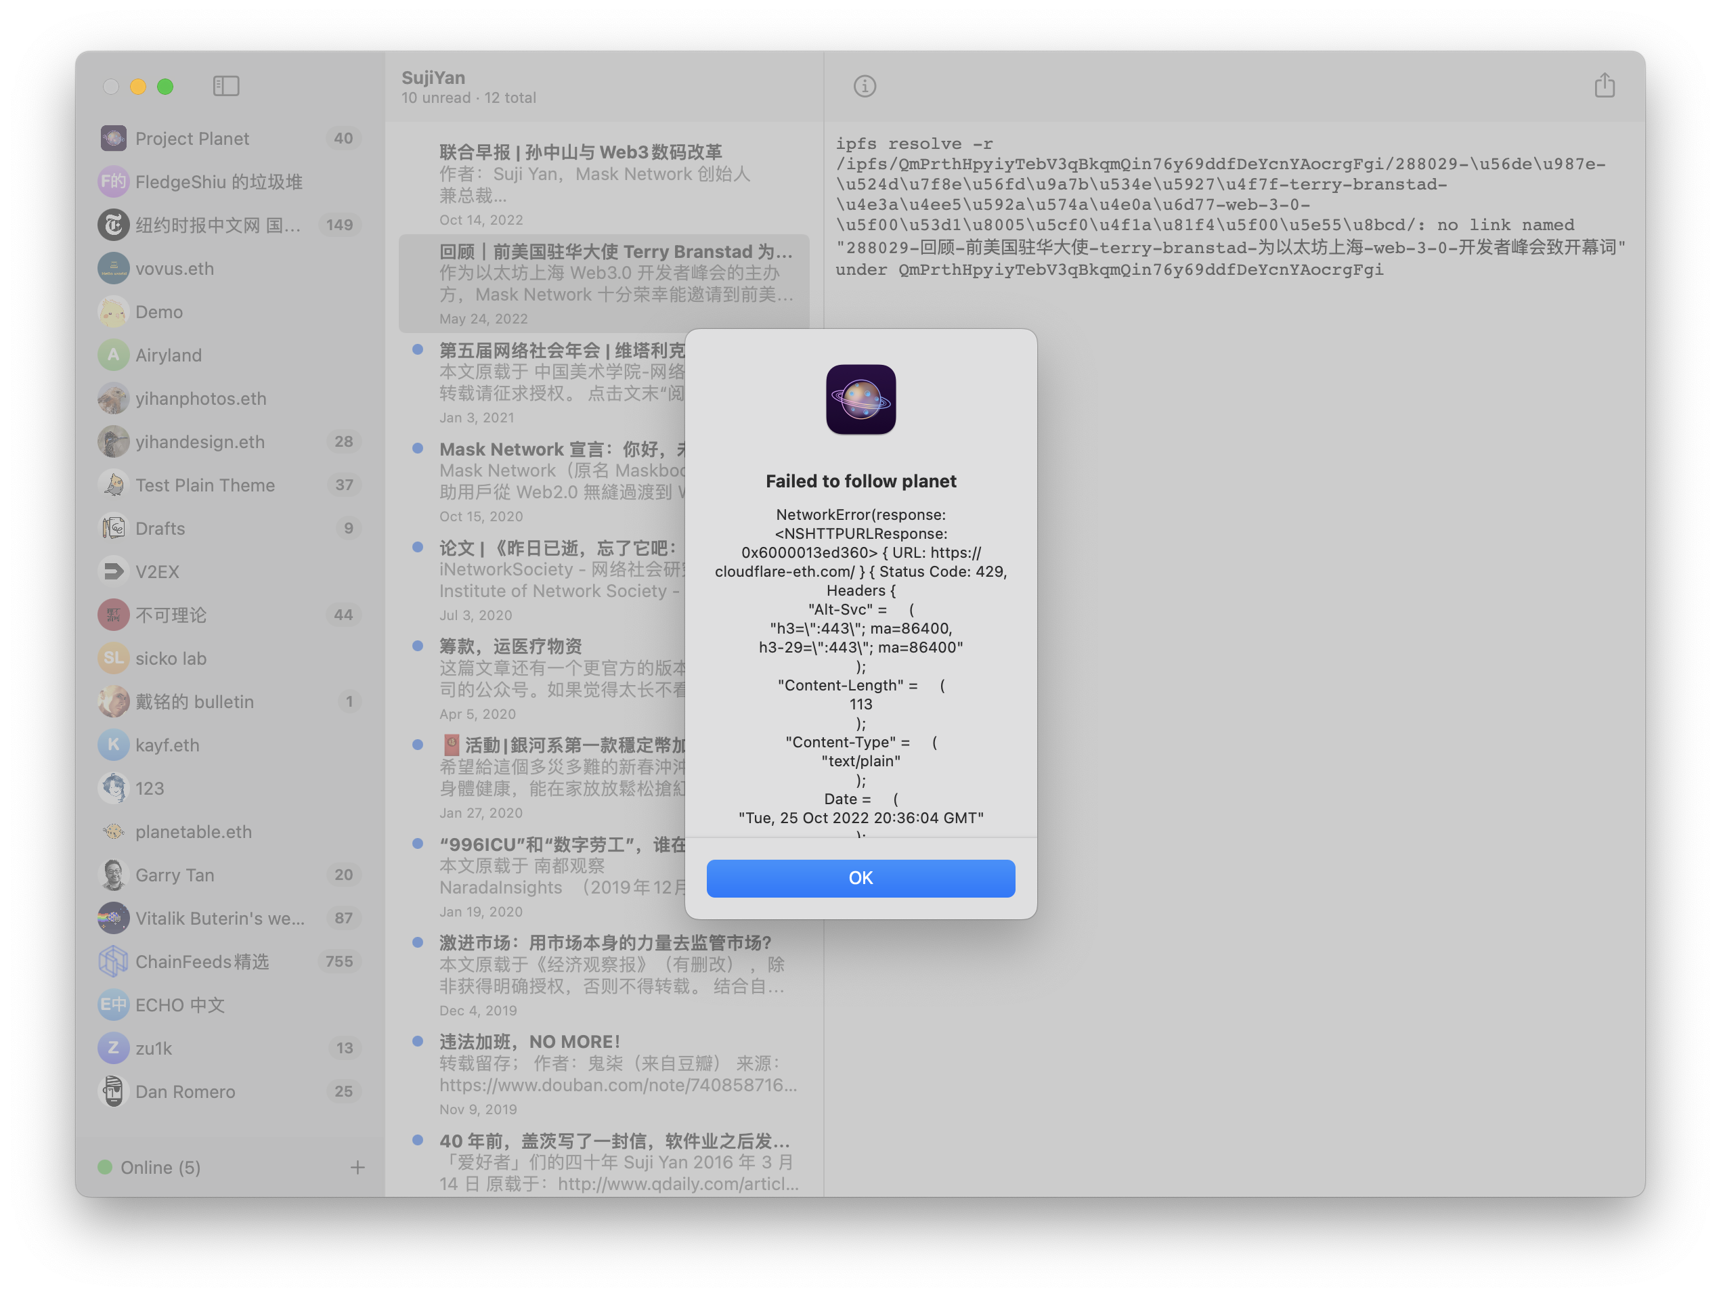Click the Planet app icon in the dialog
Screen dimensions: 1721x1297
point(860,400)
